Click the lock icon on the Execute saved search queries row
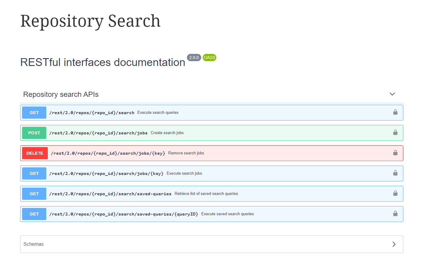Viewport: 422px width, 270px height. click(395, 214)
